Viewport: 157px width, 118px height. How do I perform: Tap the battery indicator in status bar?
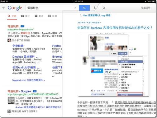pos(154,2)
